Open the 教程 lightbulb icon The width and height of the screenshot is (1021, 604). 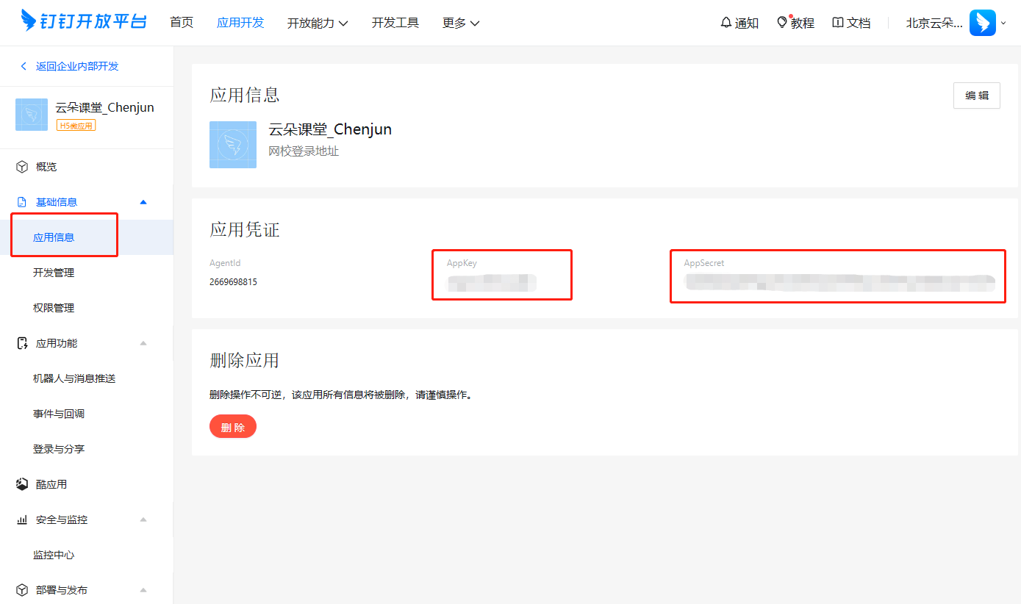coord(782,23)
